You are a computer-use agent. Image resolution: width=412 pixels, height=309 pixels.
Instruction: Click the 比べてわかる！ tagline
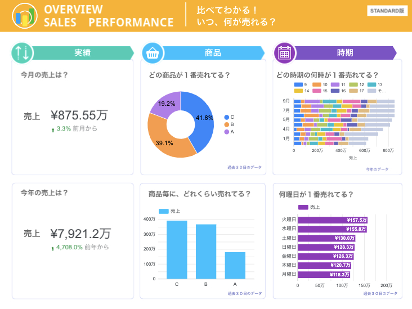tap(227, 10)
